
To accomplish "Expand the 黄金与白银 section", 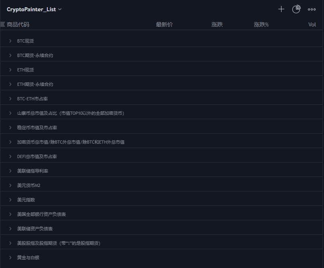I will 10,258.
